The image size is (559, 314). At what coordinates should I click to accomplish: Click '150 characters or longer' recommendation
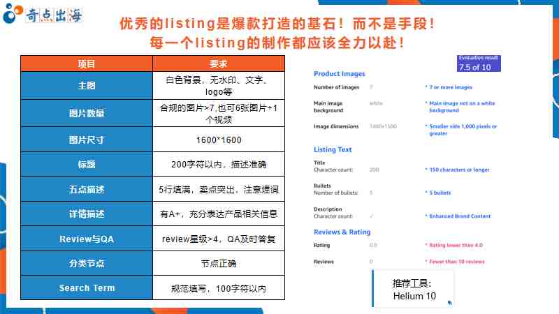pos(459,170)
